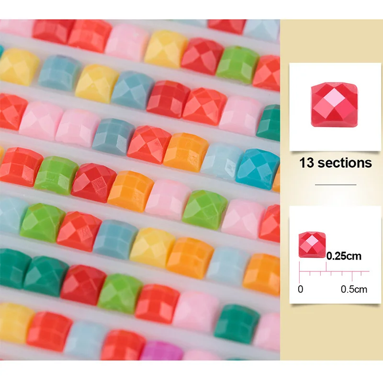The height and width of the screenshot is (383, 383).
Task: Click the '0.25cm' measurement text
Action: point(344,256)
